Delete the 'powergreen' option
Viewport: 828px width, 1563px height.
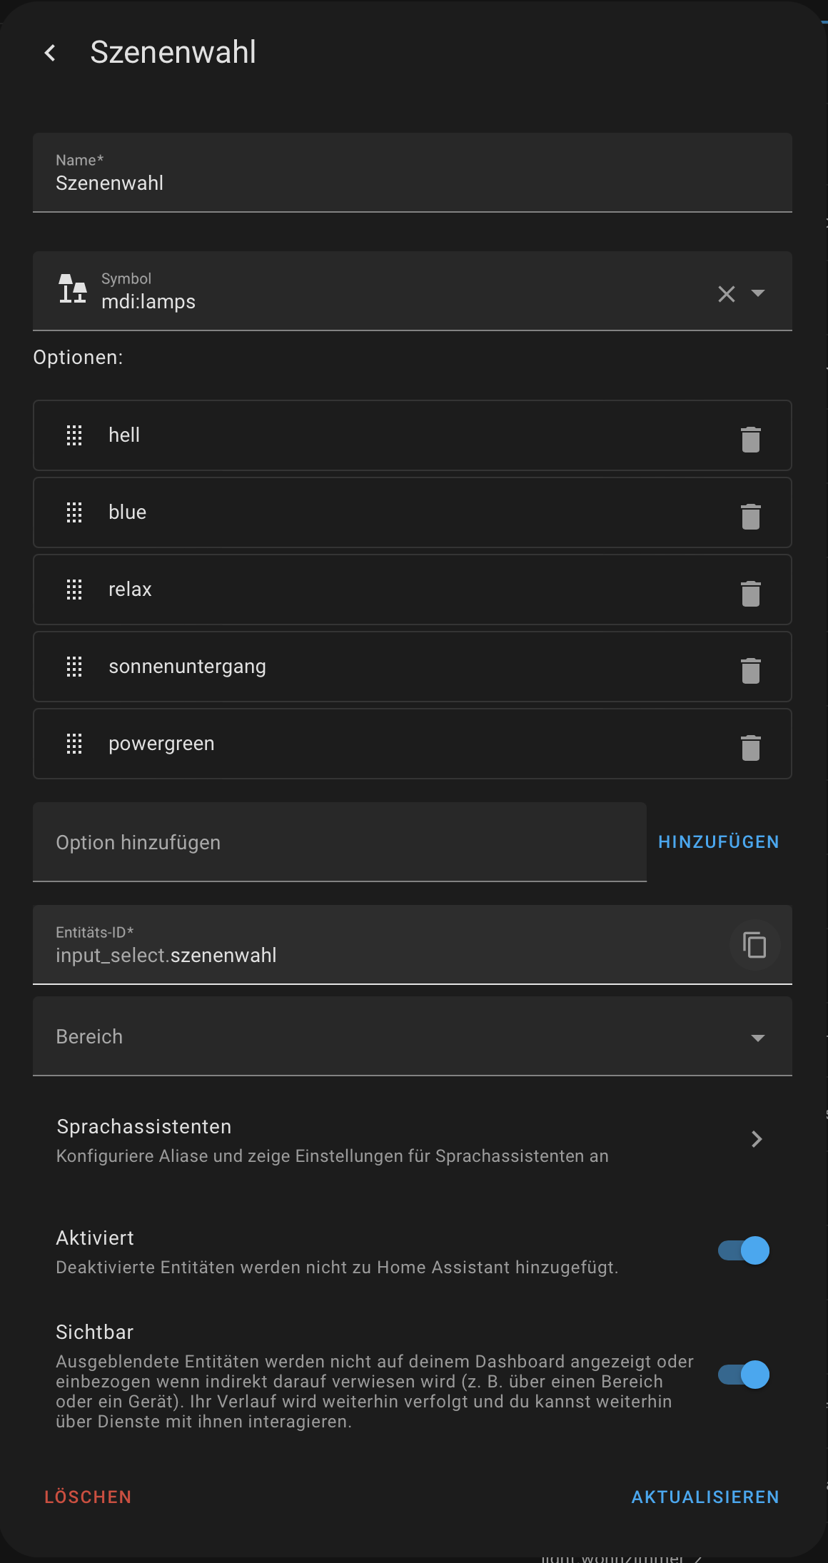pyautogui.click(x=750, y=747)
